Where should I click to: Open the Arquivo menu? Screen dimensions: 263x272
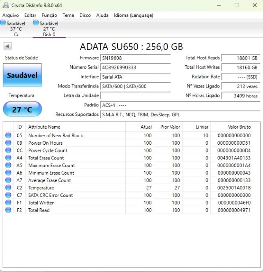tap(11, 15)
